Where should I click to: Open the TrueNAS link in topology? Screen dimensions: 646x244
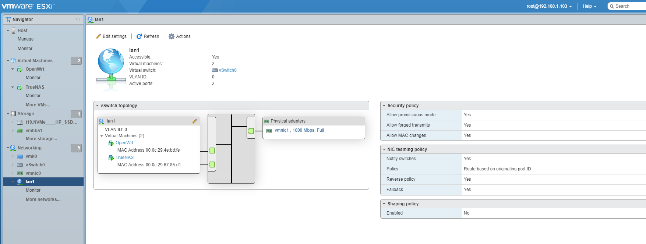coord(124,158)
